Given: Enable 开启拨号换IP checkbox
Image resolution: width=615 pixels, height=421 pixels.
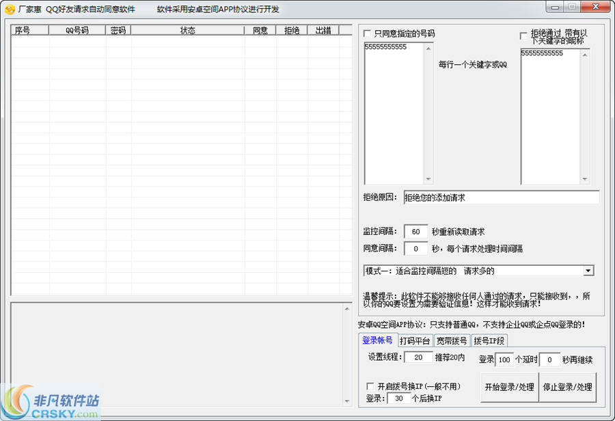Looking at the screenshot, I should 370,386.
